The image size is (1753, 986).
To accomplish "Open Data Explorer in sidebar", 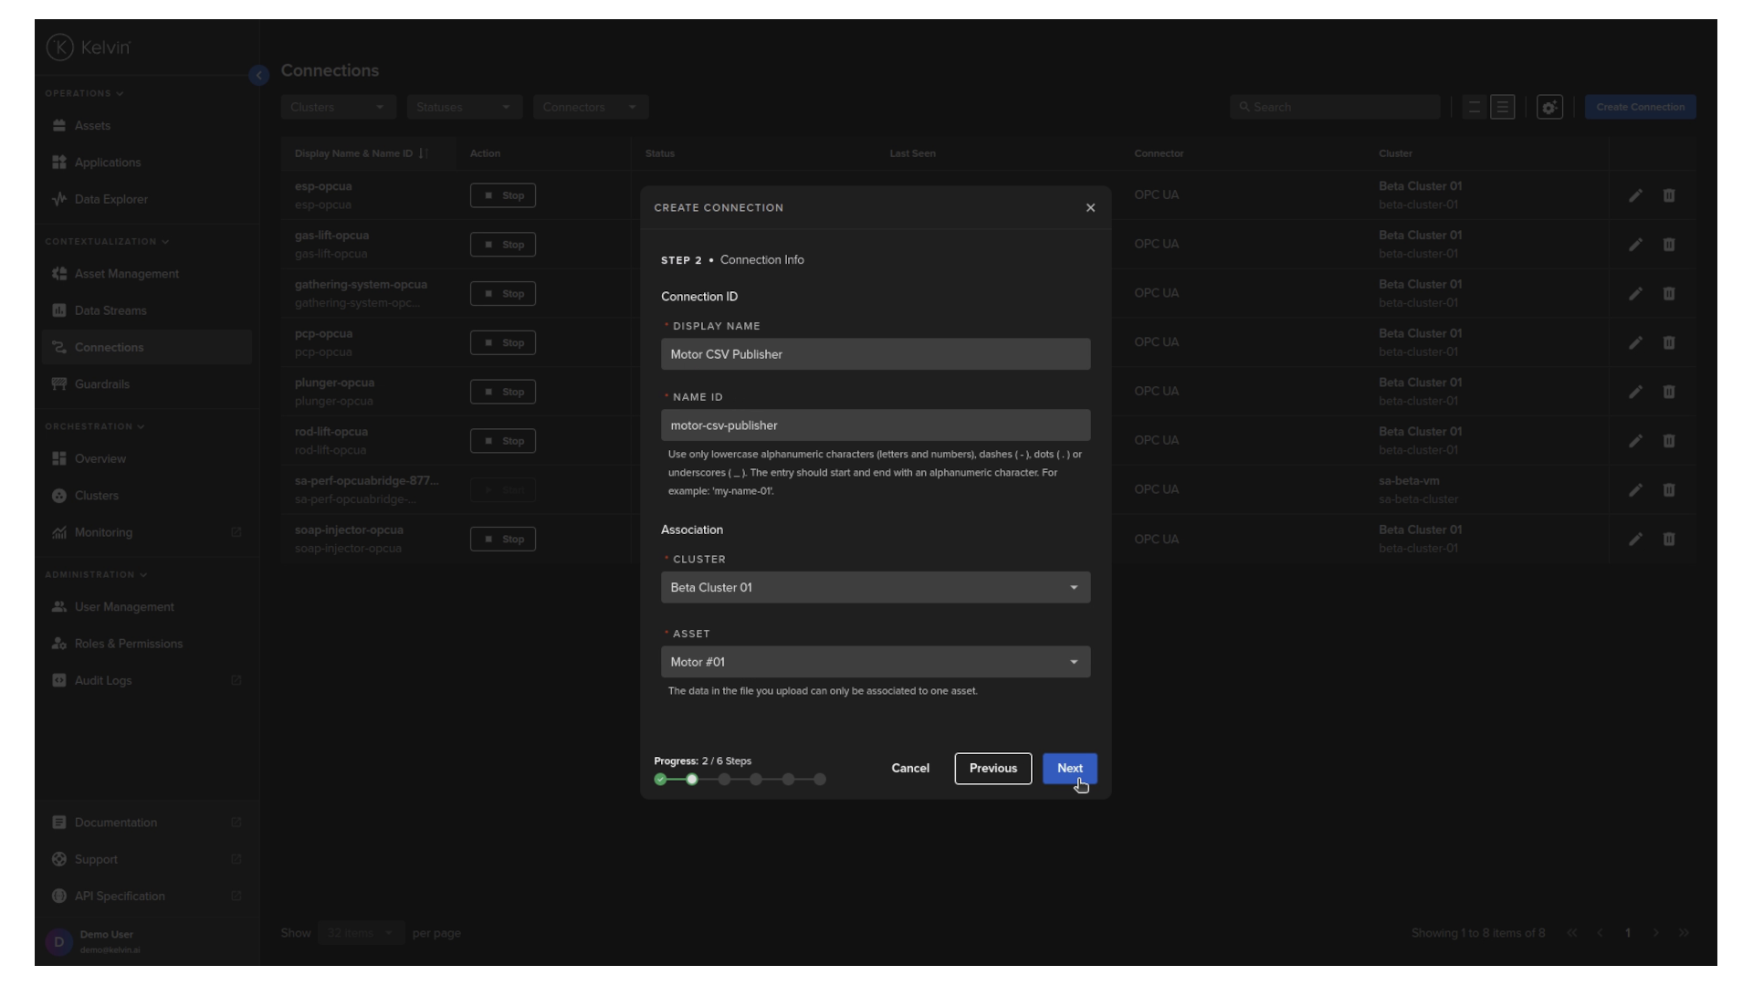I will [x=110, y=199].
